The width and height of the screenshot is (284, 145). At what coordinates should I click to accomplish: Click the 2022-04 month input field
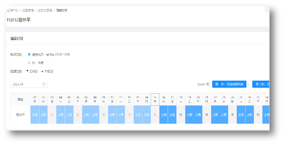click(27, 84)
